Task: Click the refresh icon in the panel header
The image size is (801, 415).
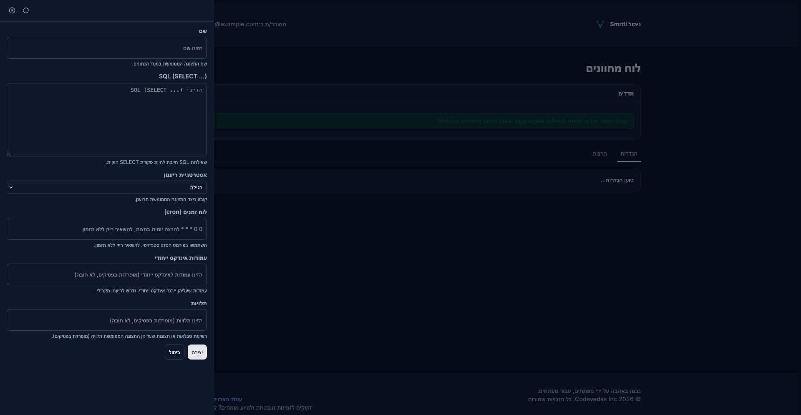Action: (x=26, y=10)
